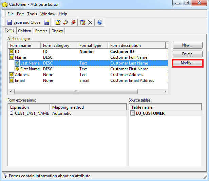Switch to the Children tab
209x181 pixels.
[x=24, y=31]
